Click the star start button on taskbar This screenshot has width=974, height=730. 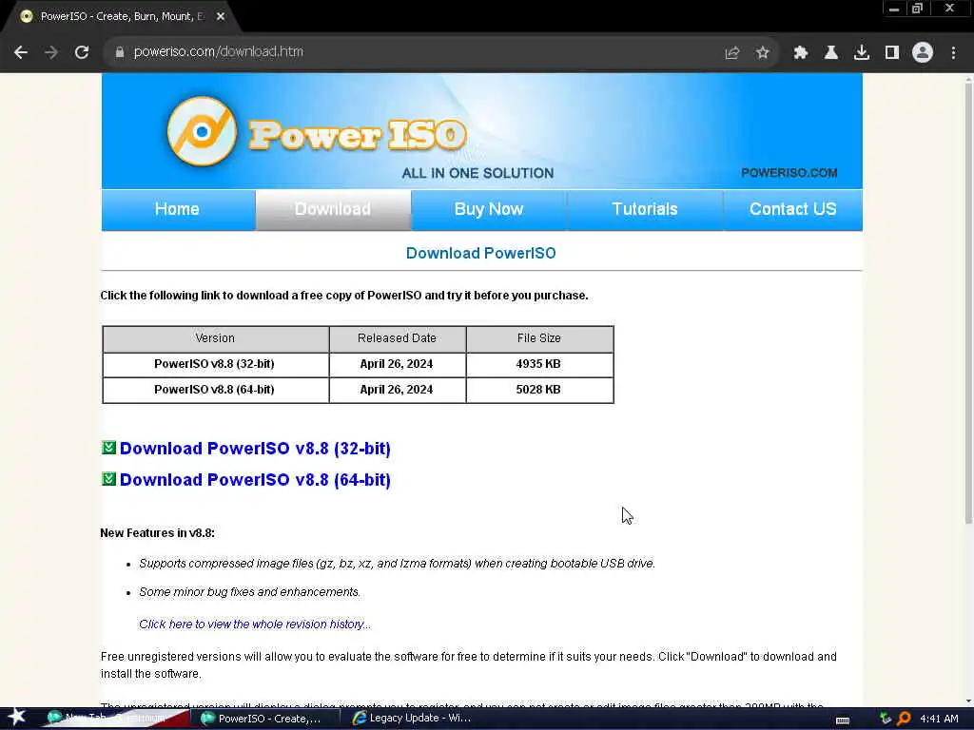pyautogui.click(x=17, y=717)
